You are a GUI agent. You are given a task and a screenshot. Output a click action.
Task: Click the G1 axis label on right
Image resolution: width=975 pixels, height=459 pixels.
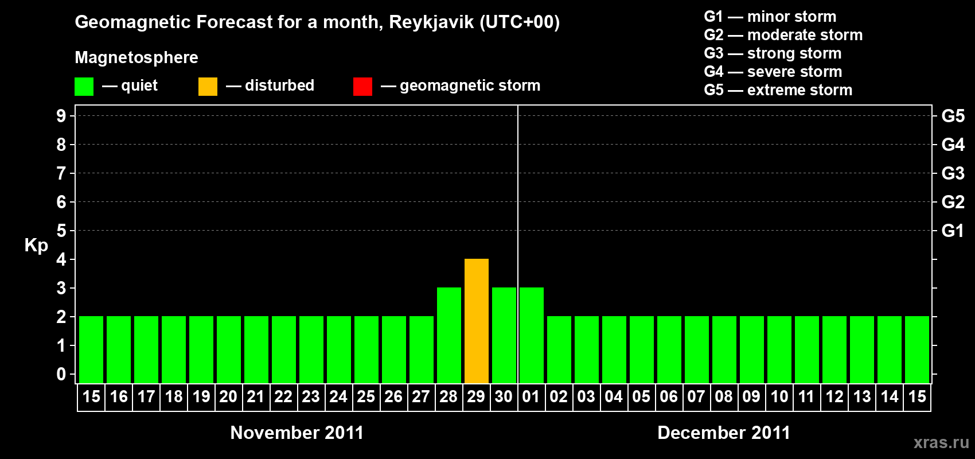tap(953, 231)
